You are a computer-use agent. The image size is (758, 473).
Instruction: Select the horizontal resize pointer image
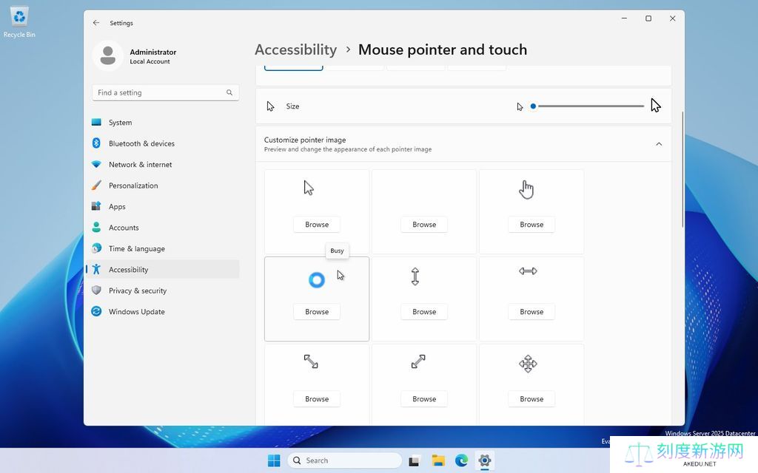coord(528,271)
